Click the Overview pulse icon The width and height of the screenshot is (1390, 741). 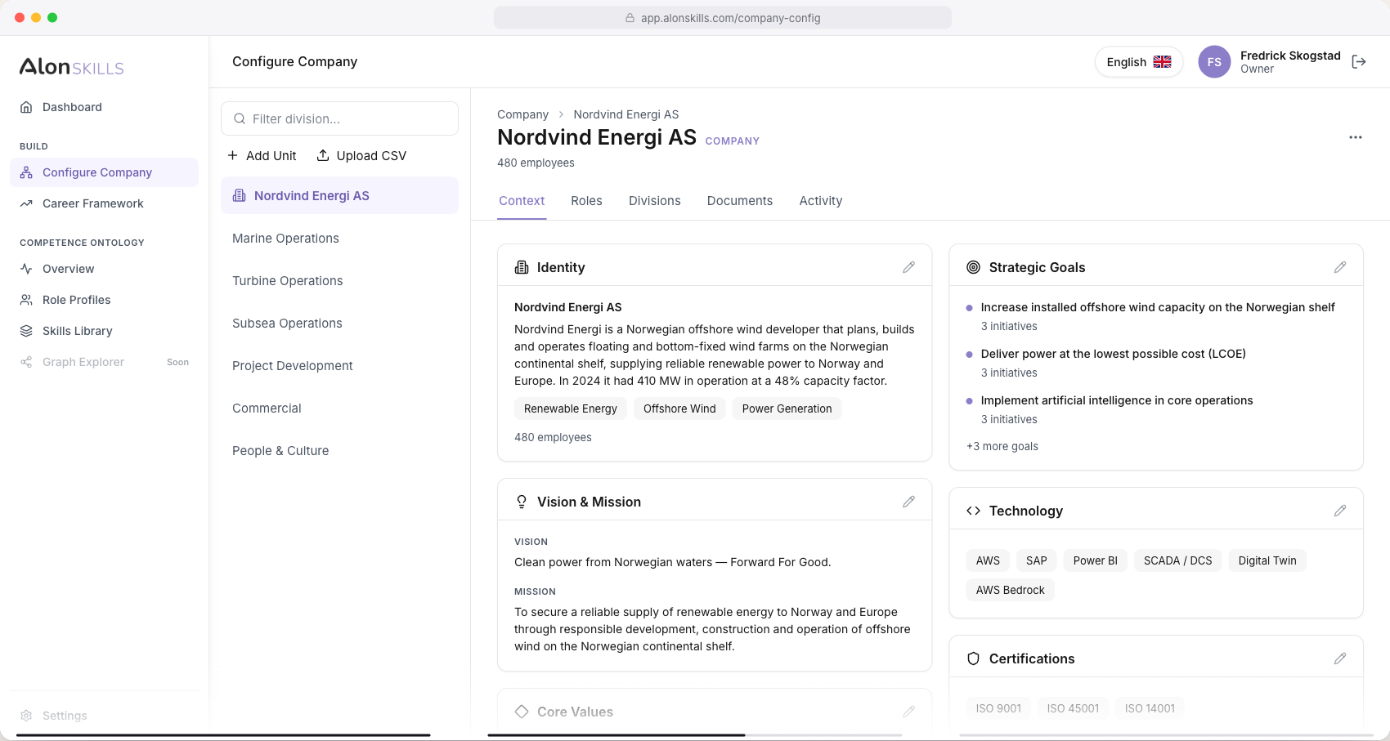(x=26, y=269)
